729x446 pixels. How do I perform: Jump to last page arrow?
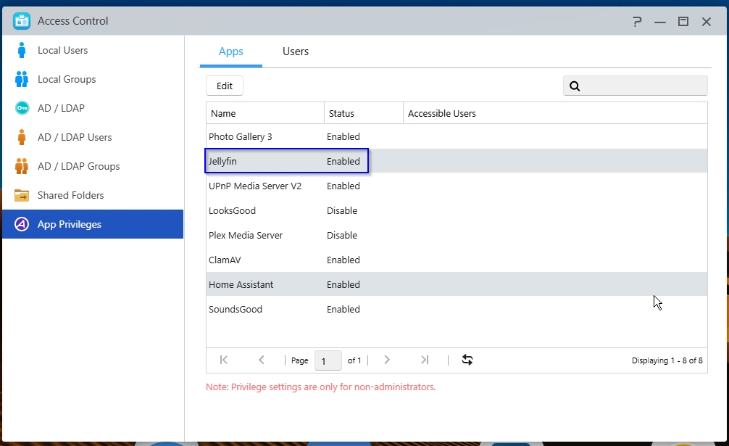pyautogui.click(x=425, y=360)
